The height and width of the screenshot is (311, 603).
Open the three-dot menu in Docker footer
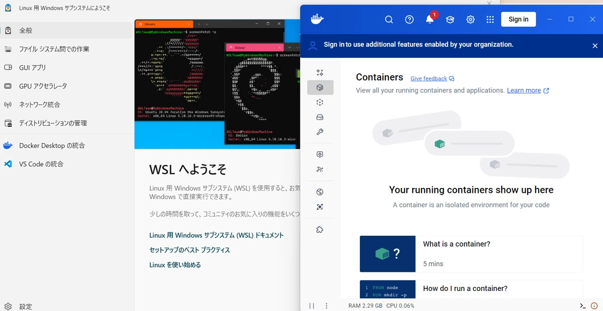(x=327, y=305)
